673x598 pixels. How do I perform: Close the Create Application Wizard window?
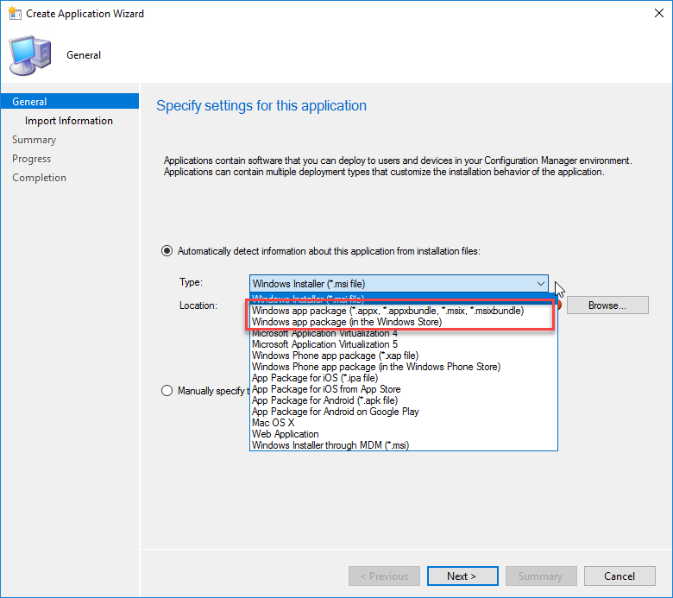tap(659, 13)
